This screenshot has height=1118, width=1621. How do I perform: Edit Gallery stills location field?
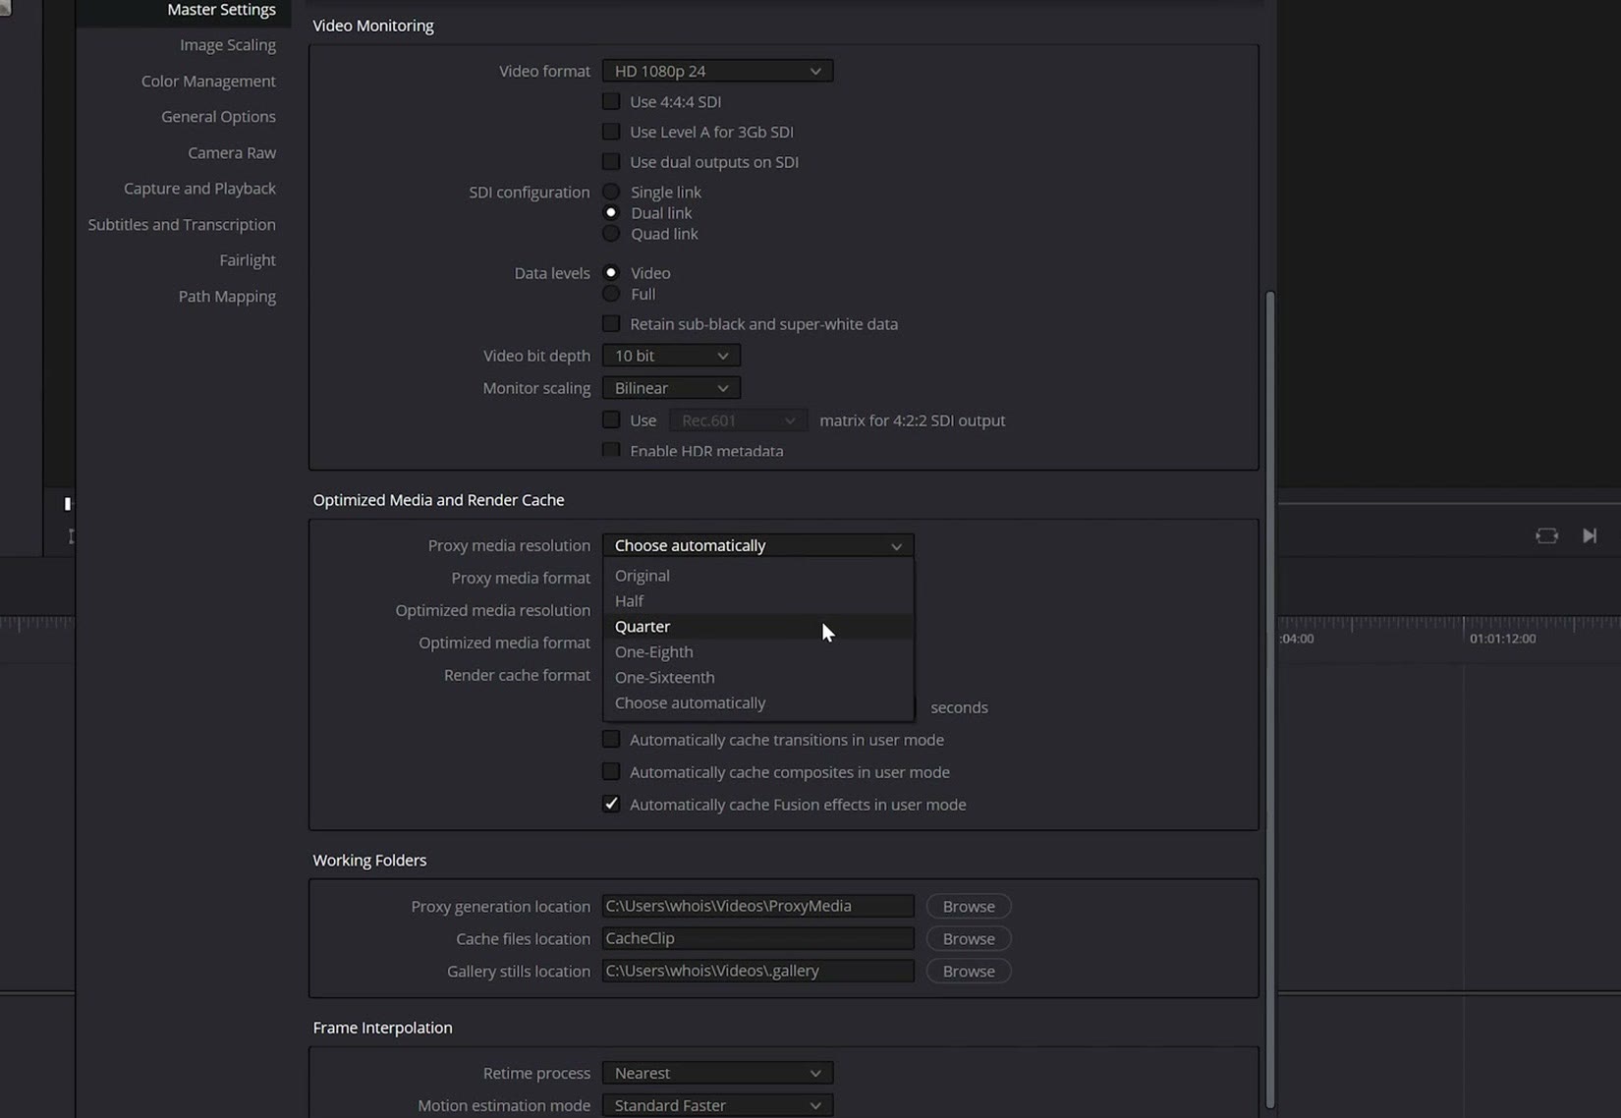pos(757,971)
